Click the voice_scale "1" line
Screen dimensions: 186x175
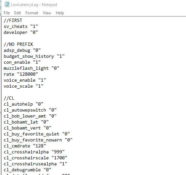[23, 86]
